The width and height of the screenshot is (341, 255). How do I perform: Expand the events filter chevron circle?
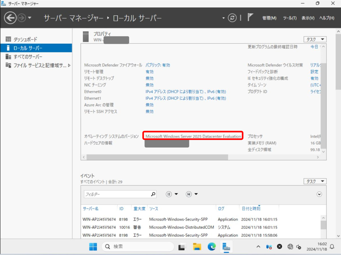[x=319, y=194]
